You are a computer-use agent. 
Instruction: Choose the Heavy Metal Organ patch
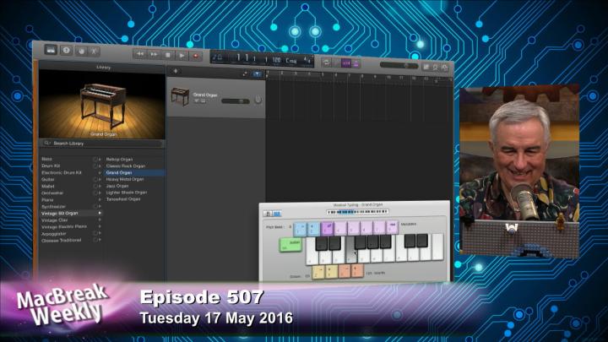click(x=125, y=179)
